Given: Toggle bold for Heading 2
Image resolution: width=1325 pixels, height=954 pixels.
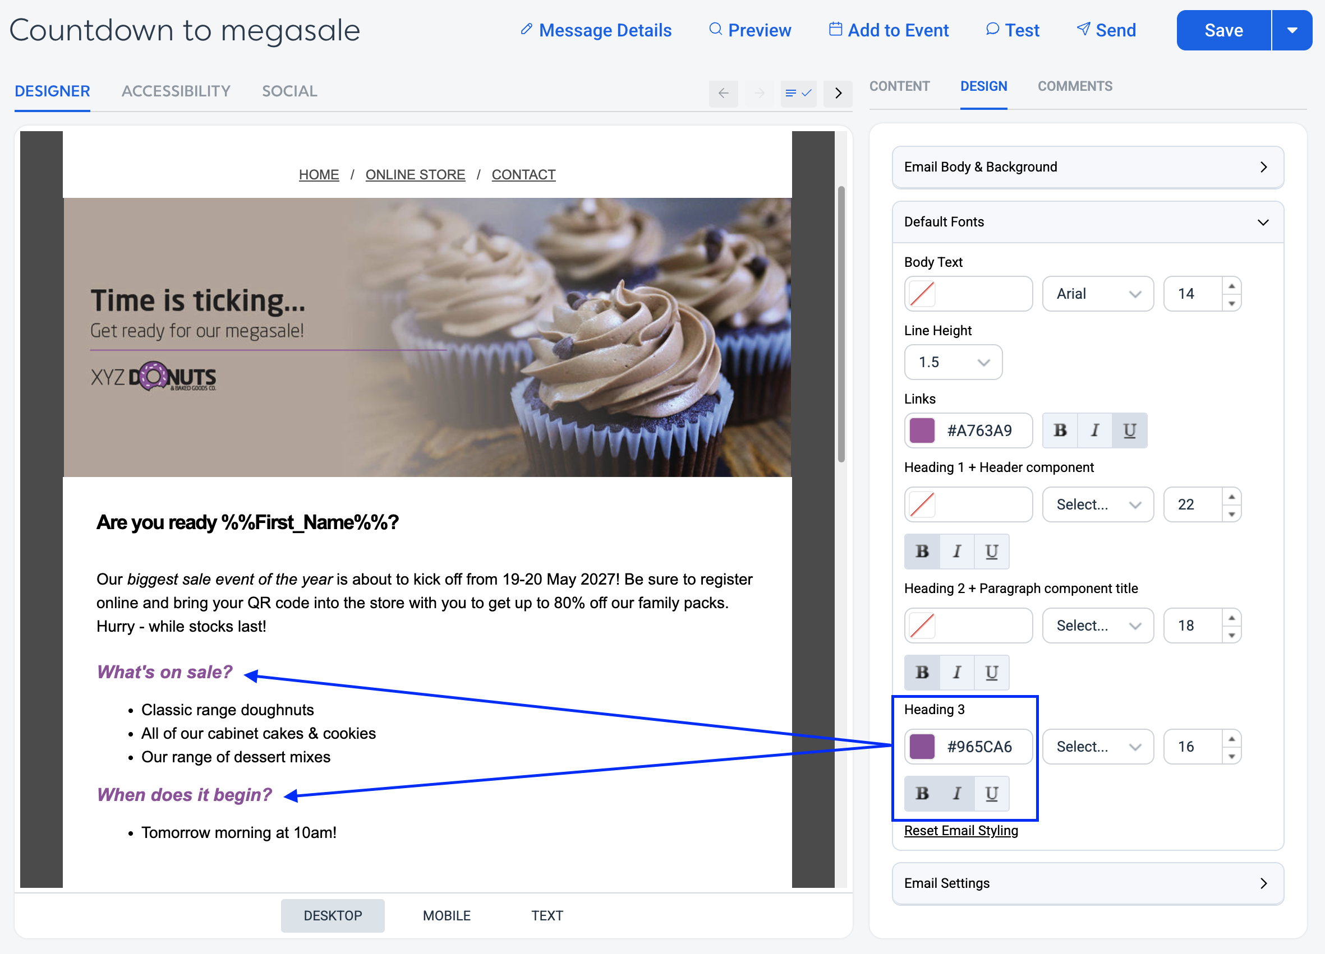Looking at the screenshot, I should [922, 672].
